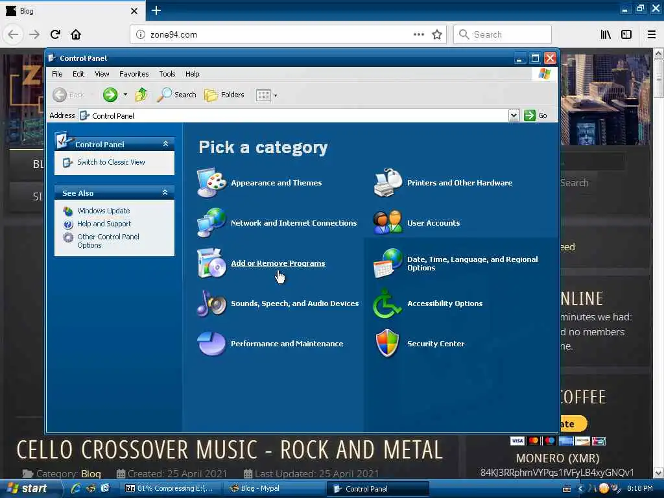This screenshot has width=664, height=498.
Task: Open the User Accounts people icon
Action: [x=388, y=223]
